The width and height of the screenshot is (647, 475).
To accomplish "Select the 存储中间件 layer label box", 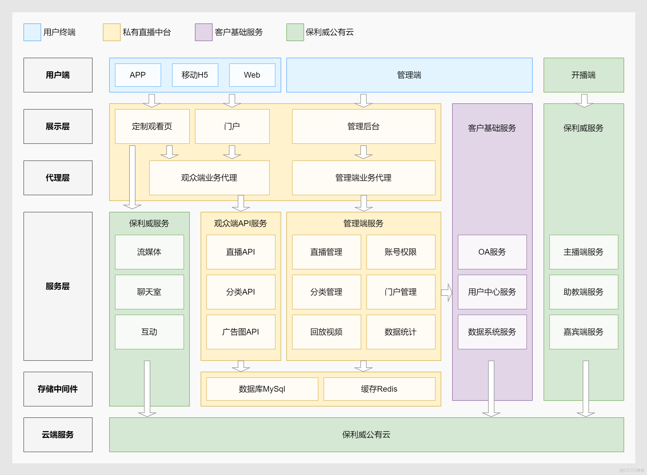I will pyautogui.click(x=58, y=389).
